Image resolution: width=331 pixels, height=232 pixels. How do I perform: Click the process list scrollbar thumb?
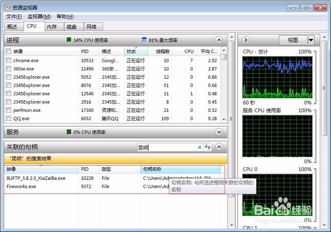pyautogui.click(x=224, y=57)
